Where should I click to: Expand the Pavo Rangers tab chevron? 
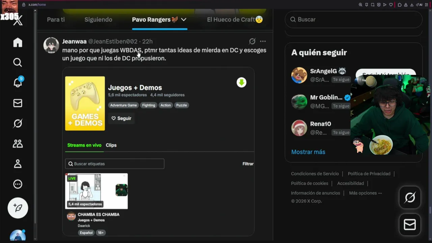click(184, 20)
